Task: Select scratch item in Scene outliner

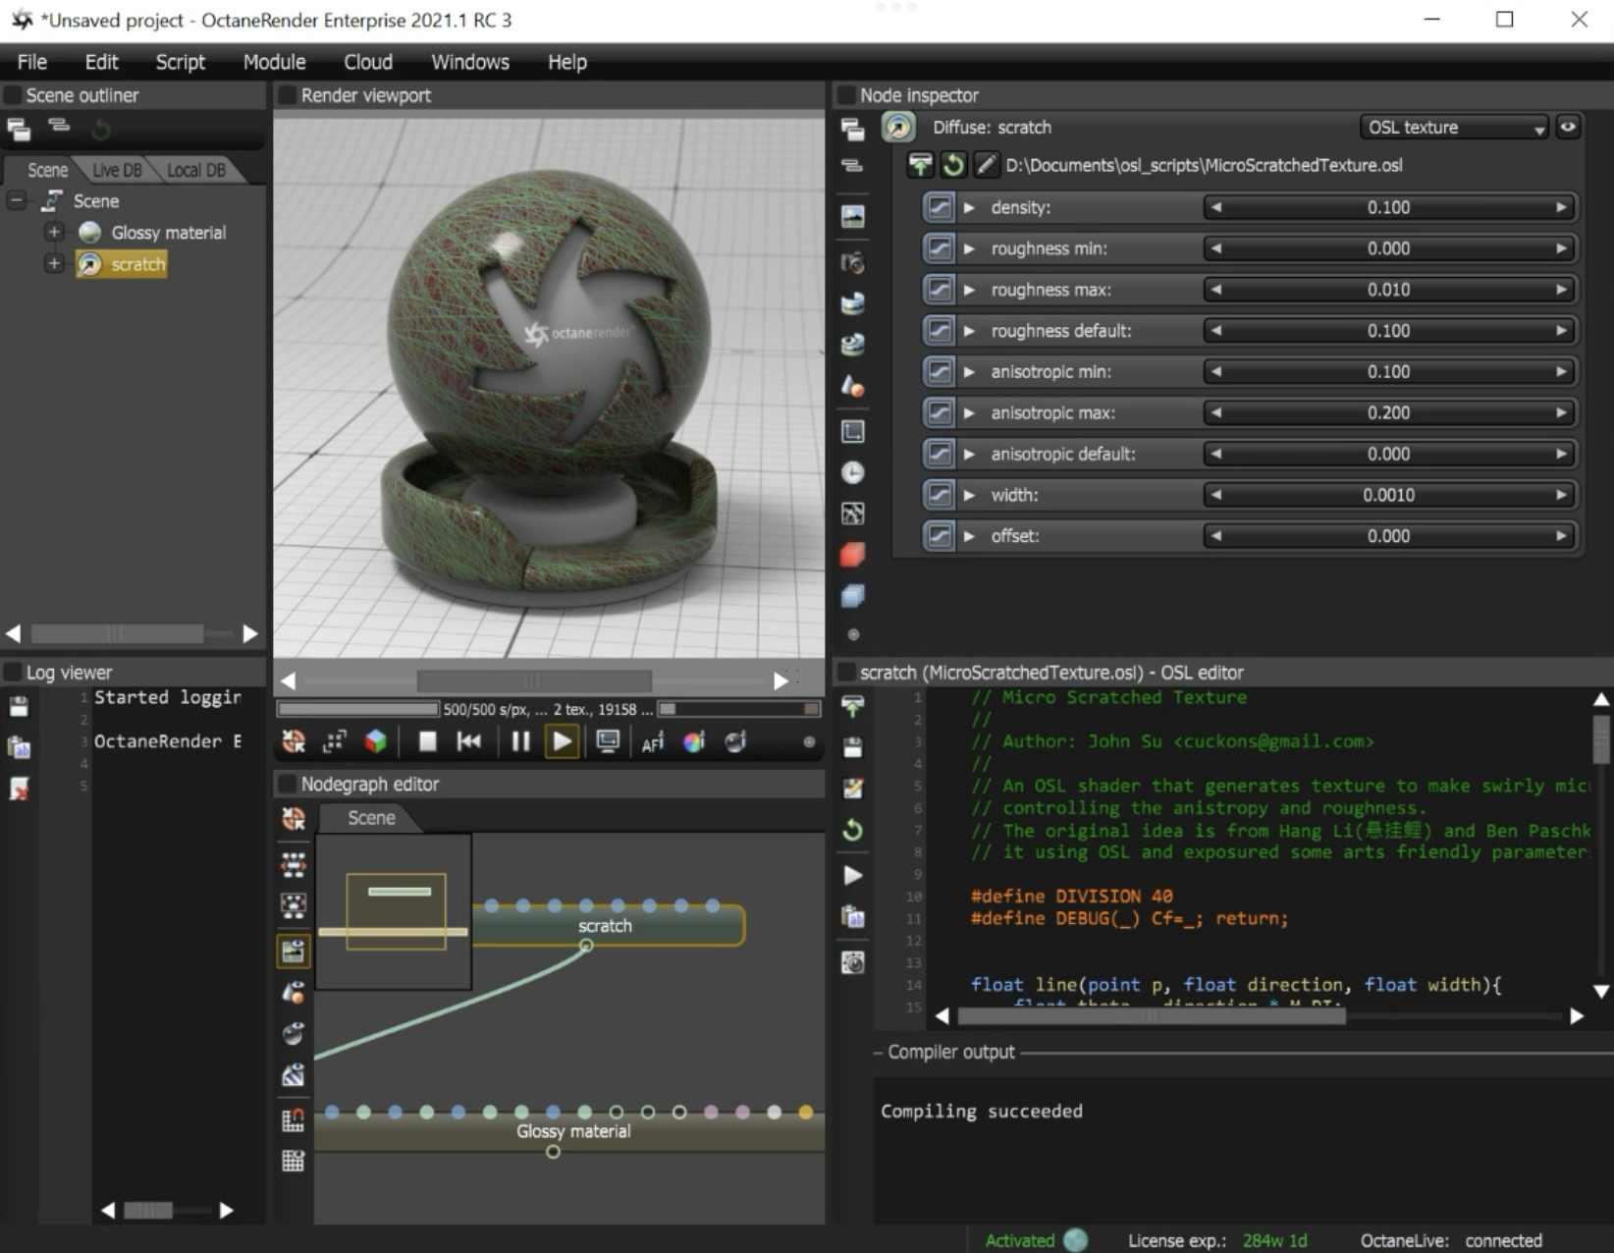Action: tap(137, 264)
